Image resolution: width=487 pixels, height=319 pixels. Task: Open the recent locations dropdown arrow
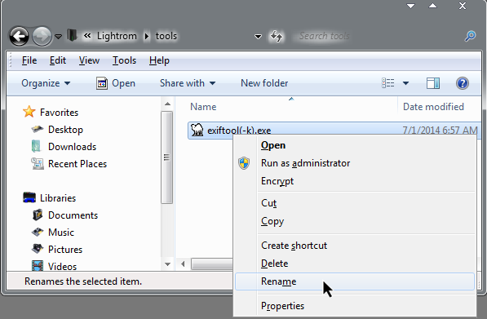click(x=58, y=37)
